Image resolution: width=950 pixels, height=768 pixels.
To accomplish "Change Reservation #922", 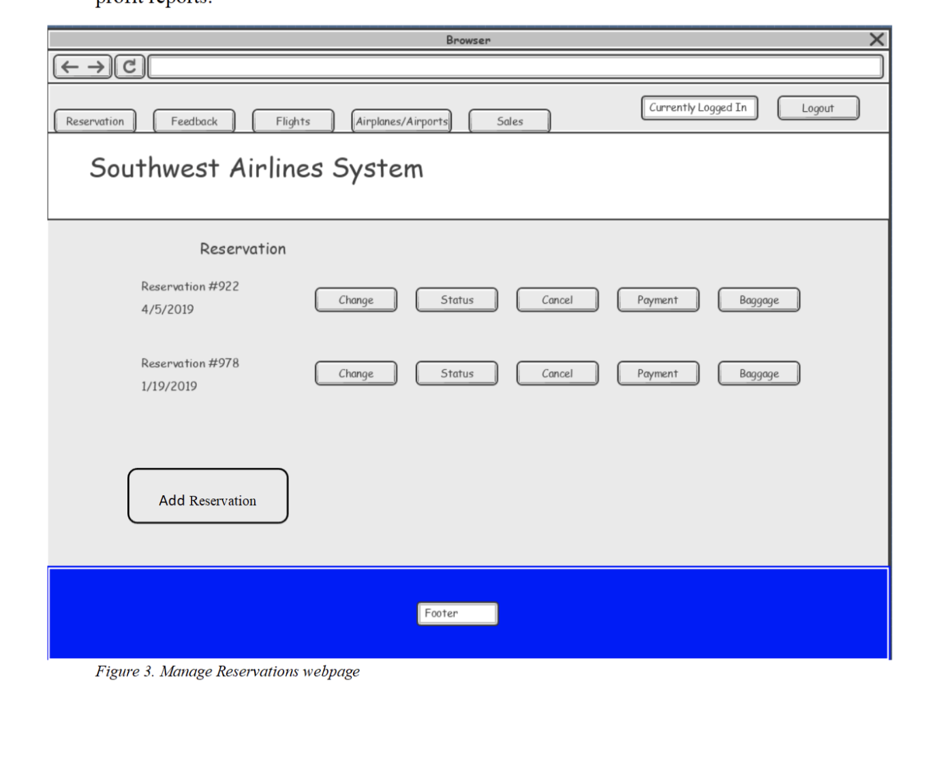I will pos(356,299).
